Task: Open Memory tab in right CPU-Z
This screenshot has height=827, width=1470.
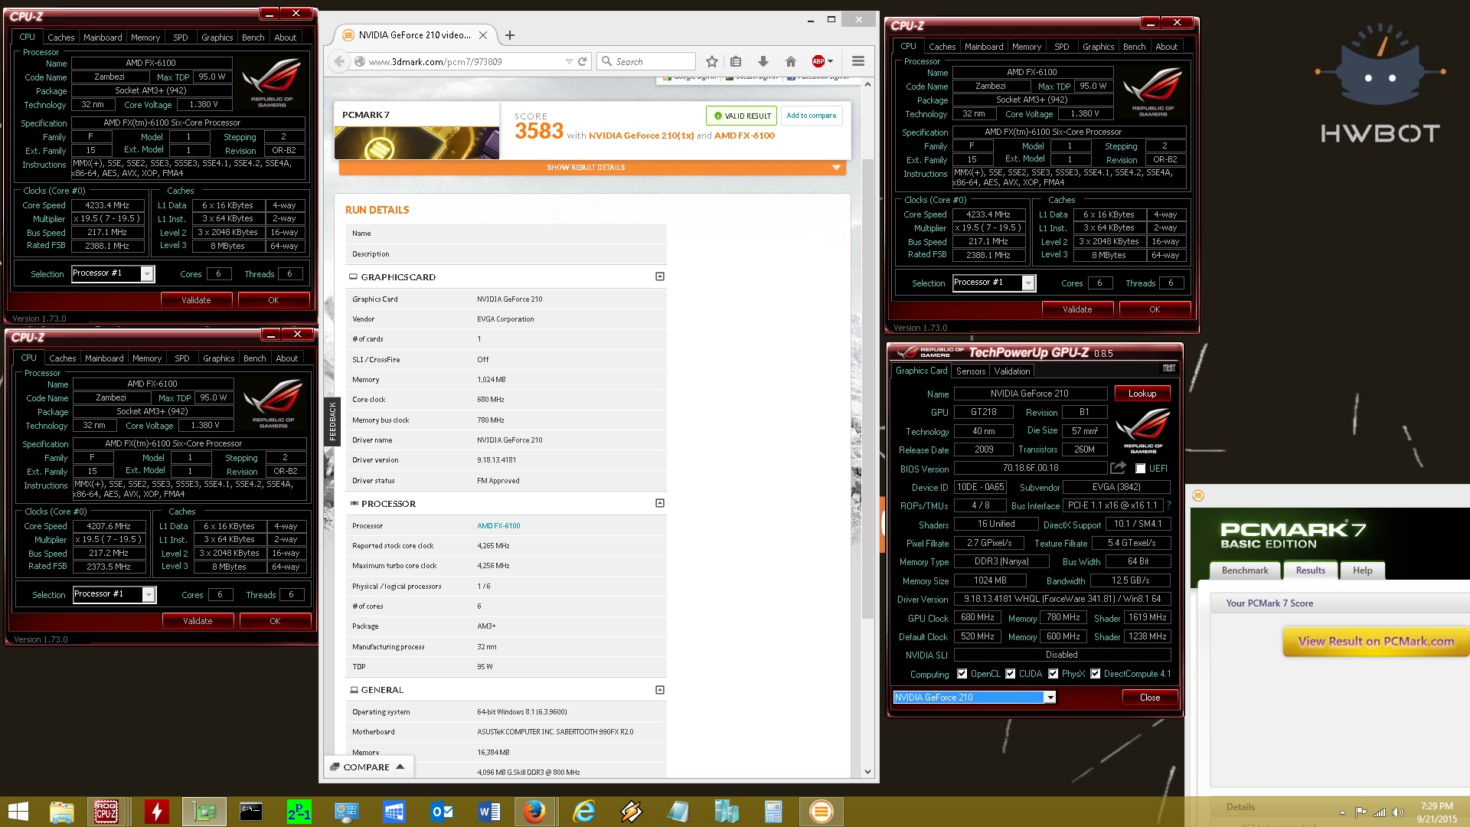Action: pyautogui.click(x=1027, y=47)
